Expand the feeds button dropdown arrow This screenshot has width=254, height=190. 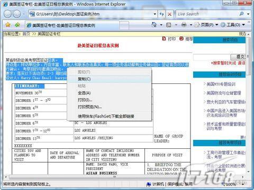(x=176, y=25)
